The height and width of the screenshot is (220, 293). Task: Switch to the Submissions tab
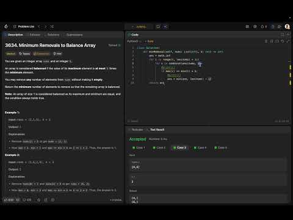pos(73,35)
